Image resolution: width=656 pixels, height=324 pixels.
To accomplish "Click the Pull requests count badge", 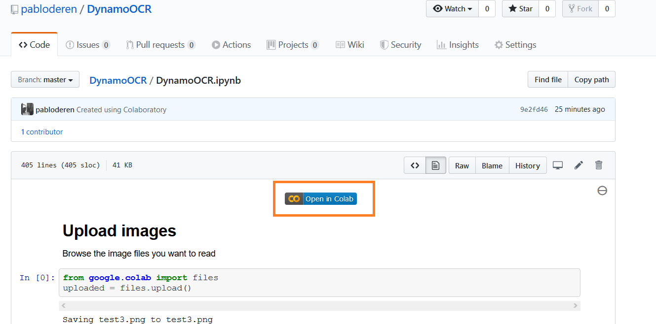I will point(192,45).
